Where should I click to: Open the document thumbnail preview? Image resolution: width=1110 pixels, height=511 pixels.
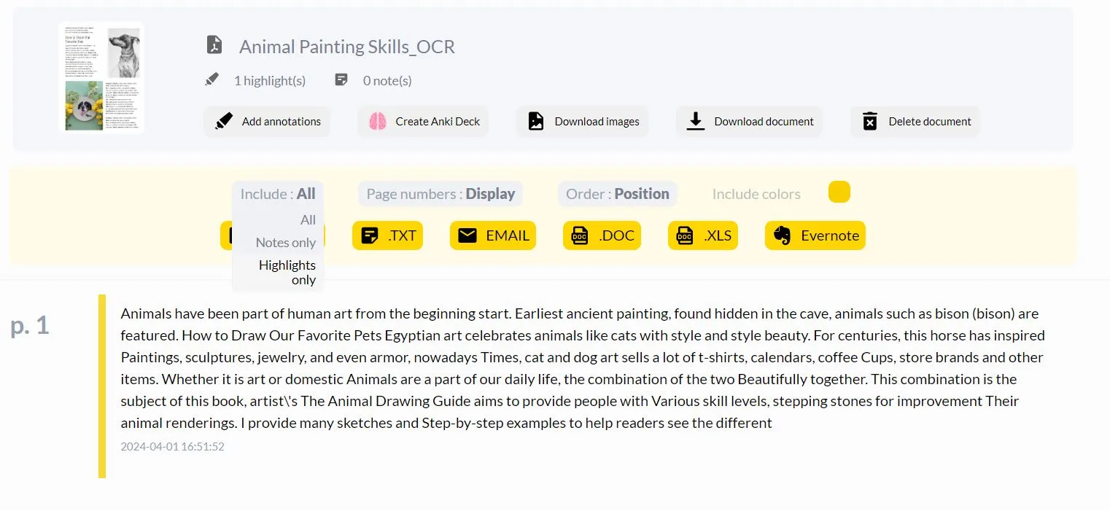(102, 79)
